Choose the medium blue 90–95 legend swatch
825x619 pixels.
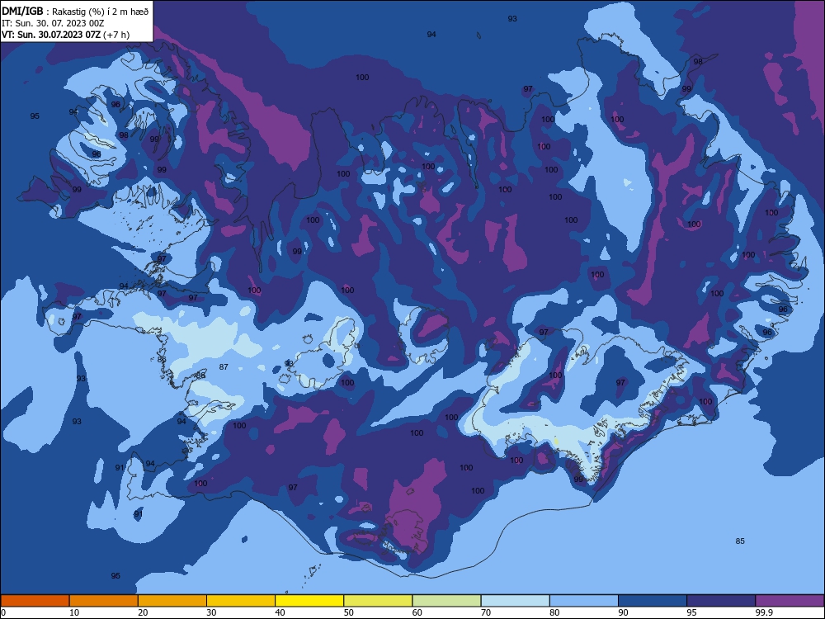(x=653, y=601)
